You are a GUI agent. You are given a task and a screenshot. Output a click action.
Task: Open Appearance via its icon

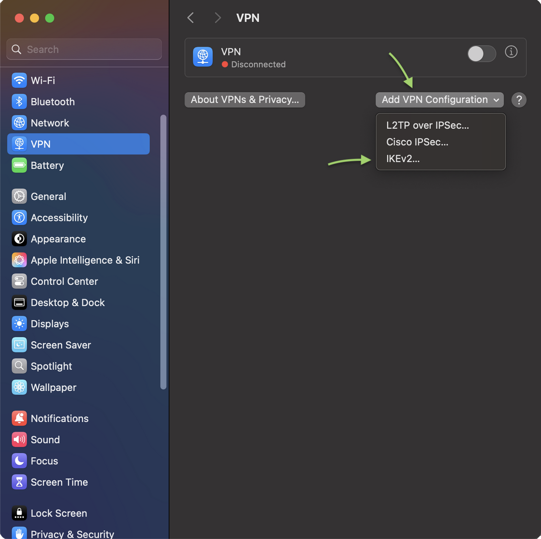19,239
